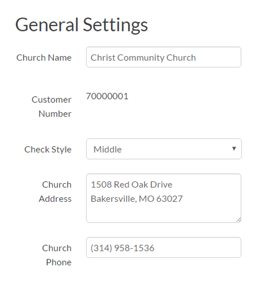Click the Church Name input field
This screenshot has height=282, width=263.
coord(164,57)
